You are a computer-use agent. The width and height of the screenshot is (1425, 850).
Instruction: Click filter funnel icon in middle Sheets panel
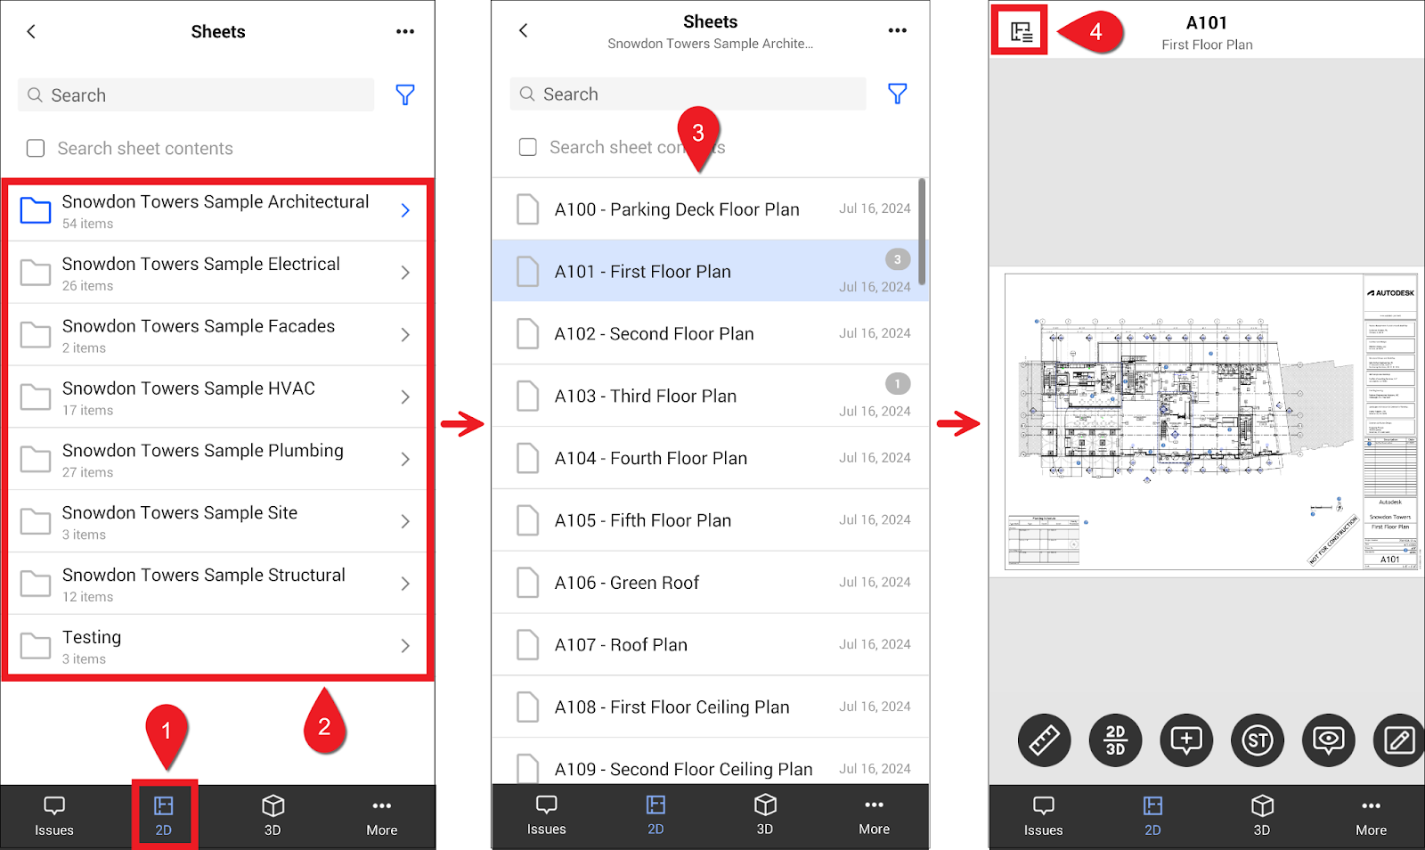pos(897,94)
